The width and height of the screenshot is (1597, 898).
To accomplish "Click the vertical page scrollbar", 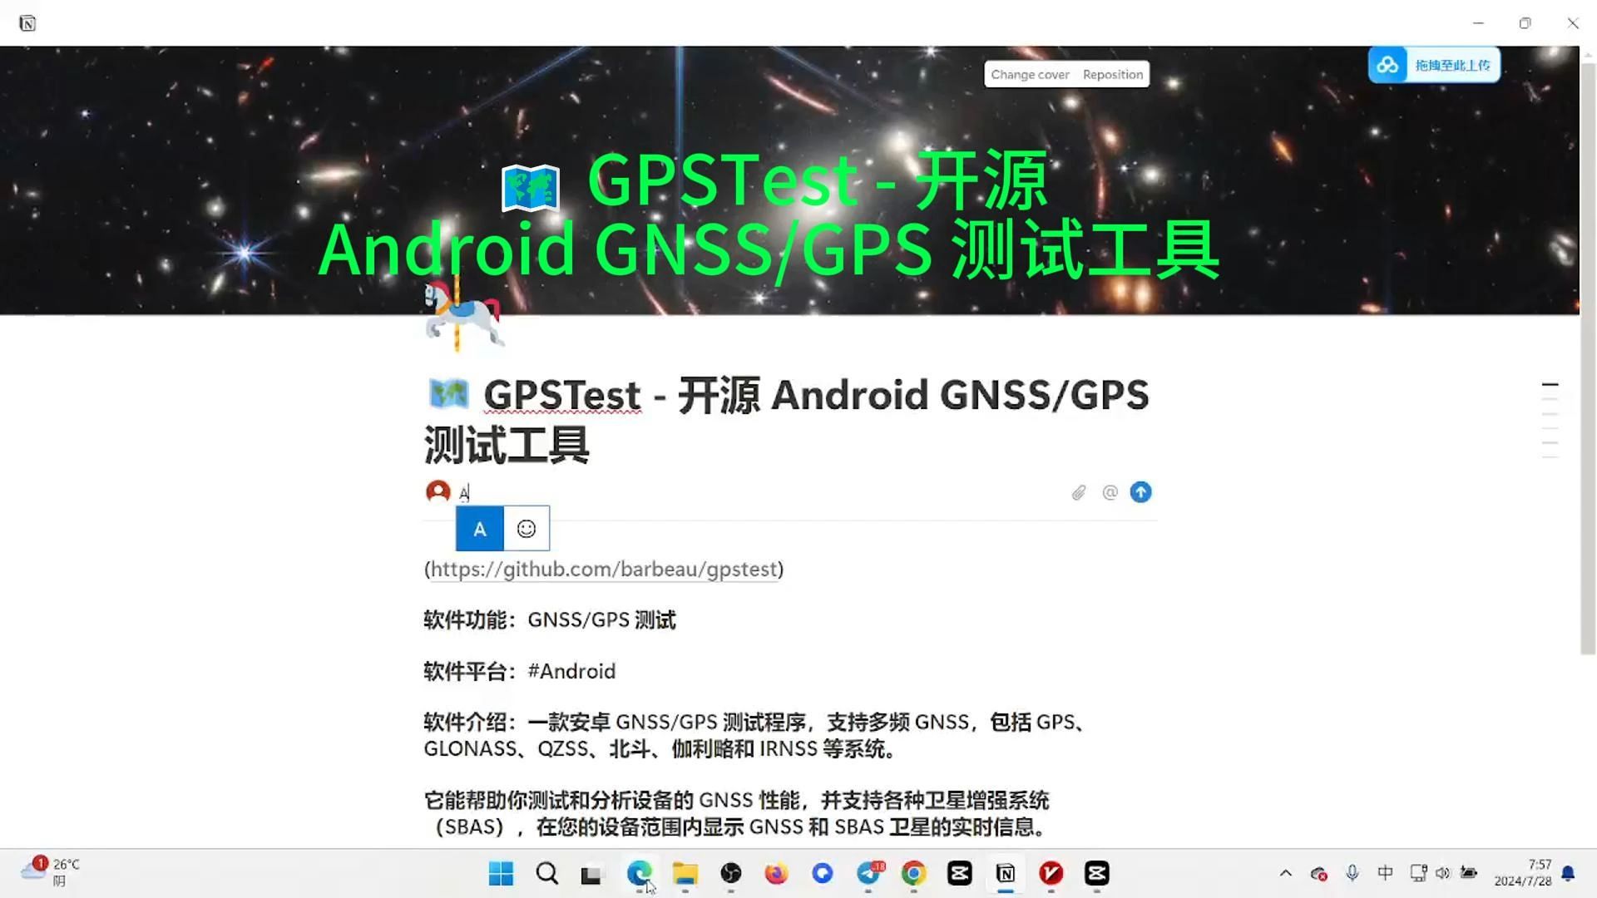I will click(x=1588, y=358).
